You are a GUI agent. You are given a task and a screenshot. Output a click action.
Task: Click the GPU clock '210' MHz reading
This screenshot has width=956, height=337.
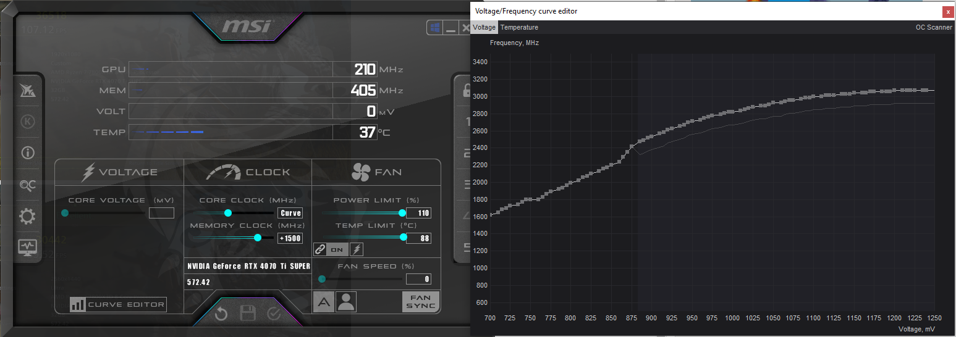365,69
